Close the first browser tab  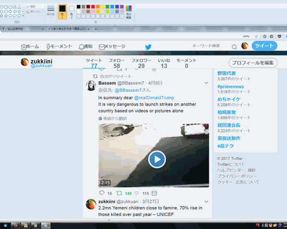[43, 29]
